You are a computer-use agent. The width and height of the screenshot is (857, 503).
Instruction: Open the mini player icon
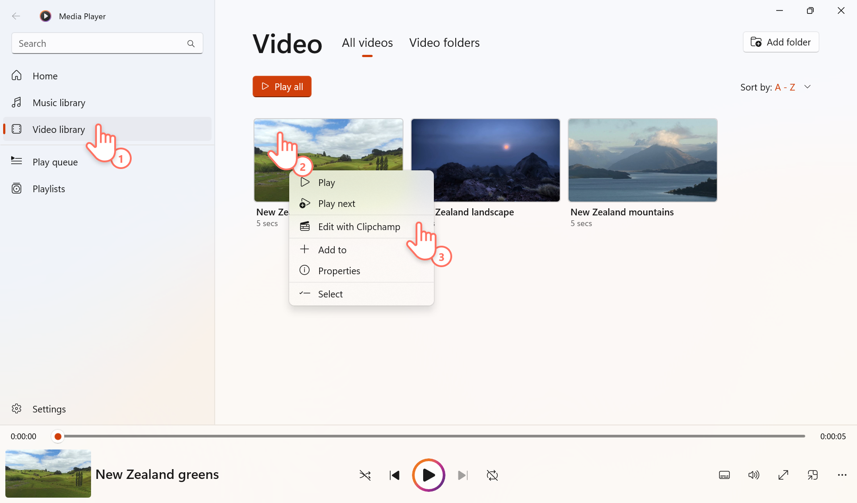tap(812, 475)
